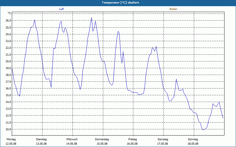Click the date 16.05.08

click(132, 144)
